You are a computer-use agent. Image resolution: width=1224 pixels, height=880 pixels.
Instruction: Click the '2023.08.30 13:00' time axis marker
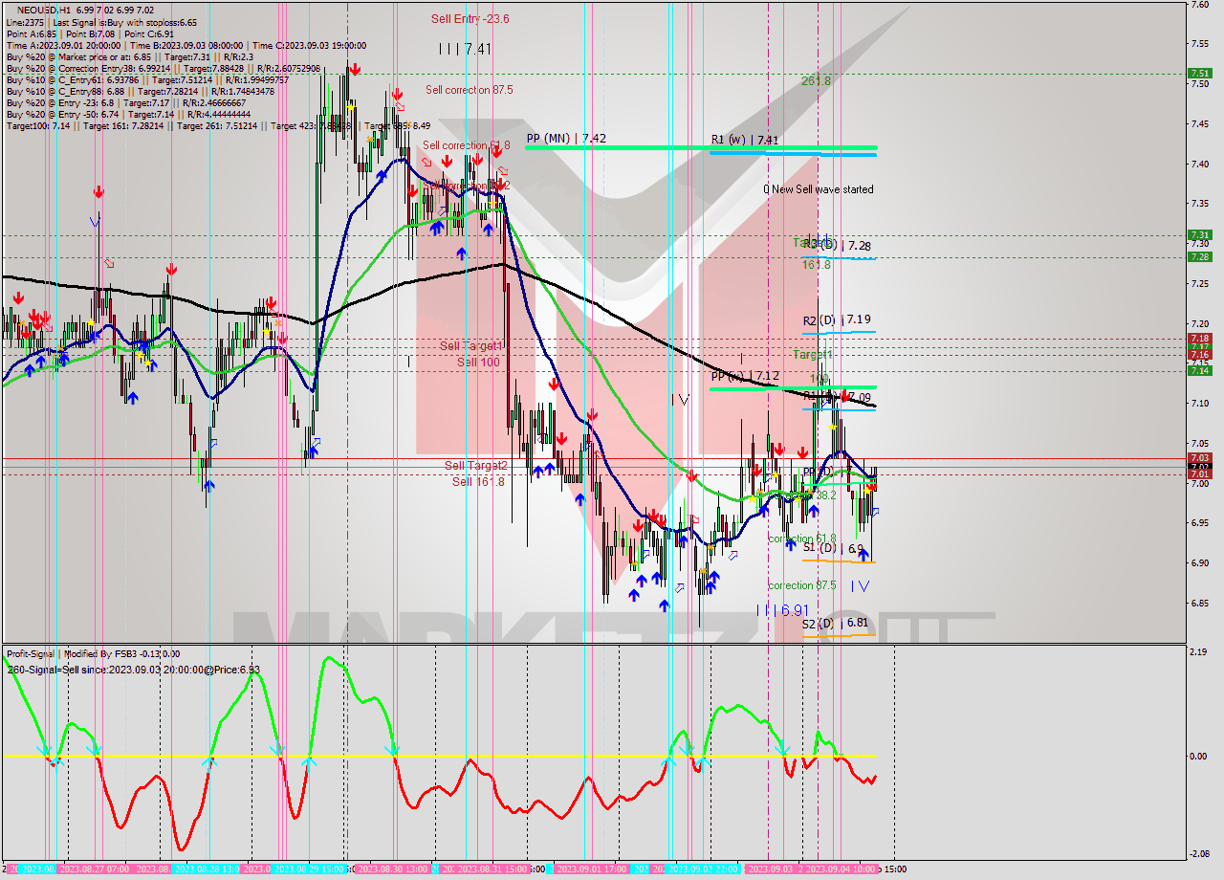(x=392, y=869)
